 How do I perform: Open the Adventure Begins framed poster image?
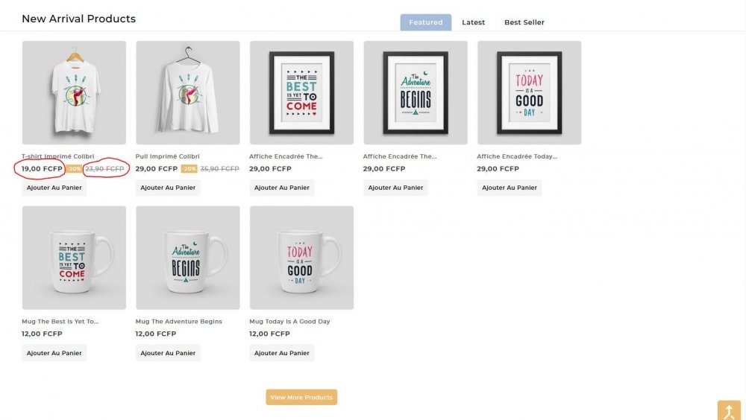tap(416, 92)
